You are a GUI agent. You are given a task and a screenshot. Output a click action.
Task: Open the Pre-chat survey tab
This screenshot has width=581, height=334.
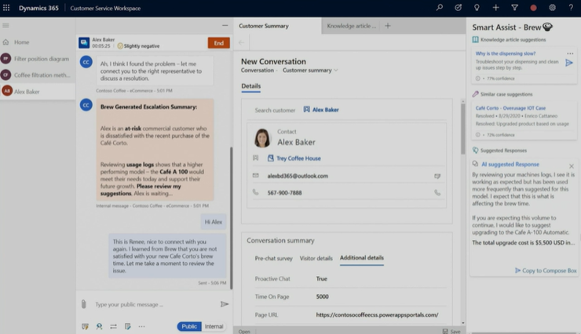[273, 258]
